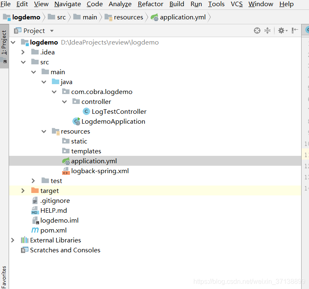This screenshot has height=289, width=309.
Task: Open the VCS menu
Action: tap(237, 4)
